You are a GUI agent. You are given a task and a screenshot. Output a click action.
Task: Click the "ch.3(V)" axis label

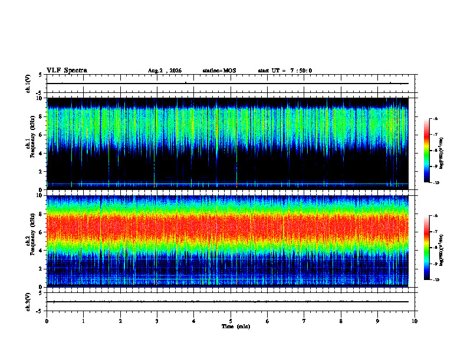[x=28, y=302]
